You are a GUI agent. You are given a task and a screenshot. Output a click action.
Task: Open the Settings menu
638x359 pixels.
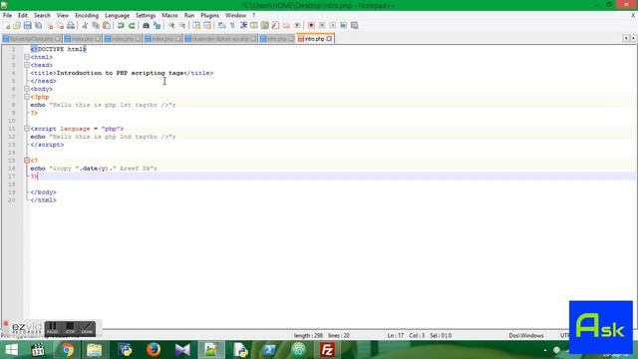(x=146, y=16)
